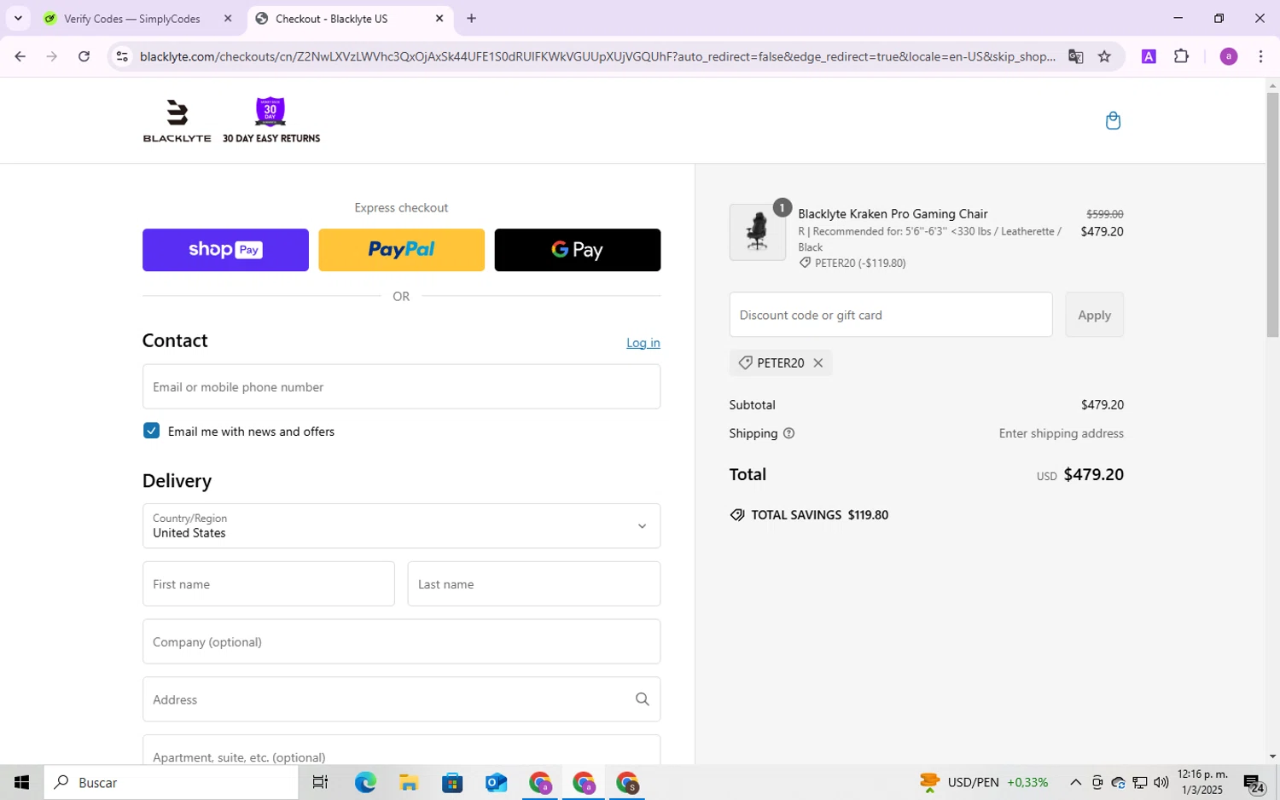This screenshot has height=800, width=1280.
Task: Open site information icon in address bar
Action: pos(122,56)
